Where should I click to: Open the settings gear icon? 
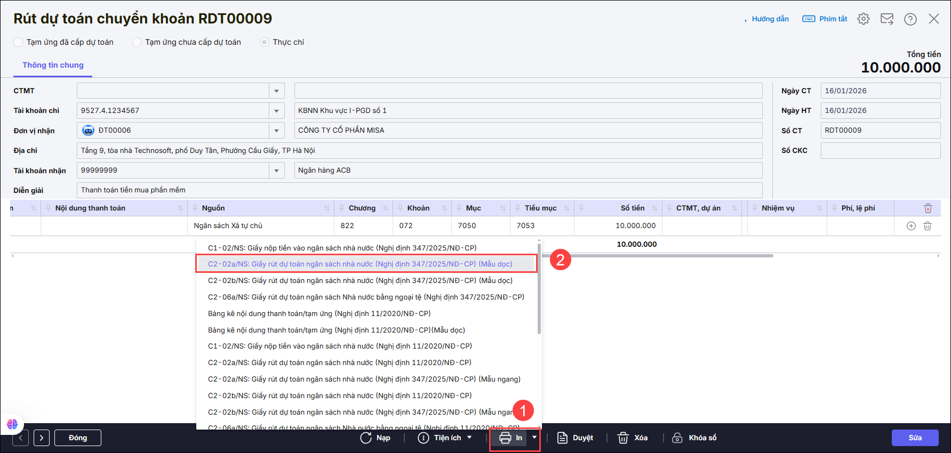click(864, 19)
